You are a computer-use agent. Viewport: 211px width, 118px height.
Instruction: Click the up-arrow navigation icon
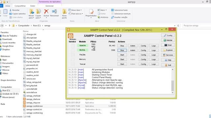tap(10, 26)
